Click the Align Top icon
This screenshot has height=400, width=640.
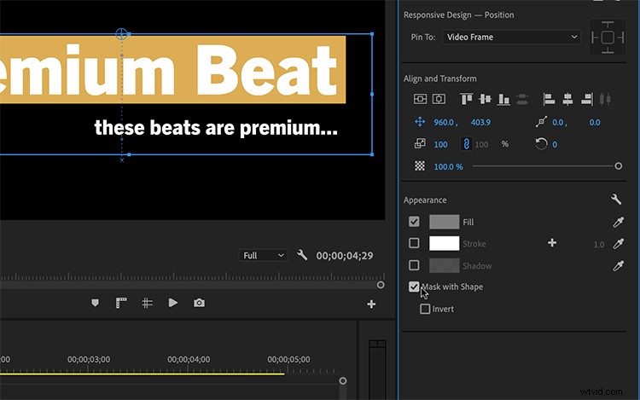pos(466,99)
